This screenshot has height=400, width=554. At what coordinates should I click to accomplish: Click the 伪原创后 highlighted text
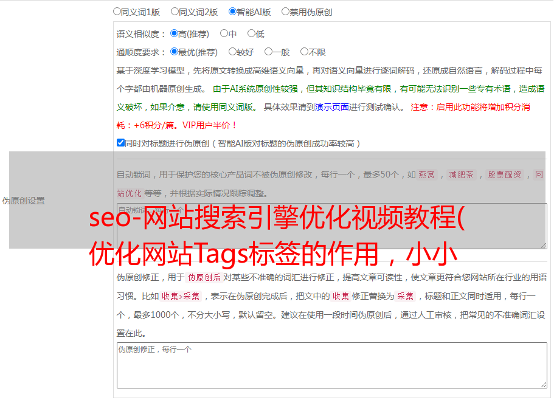point(204,277)
